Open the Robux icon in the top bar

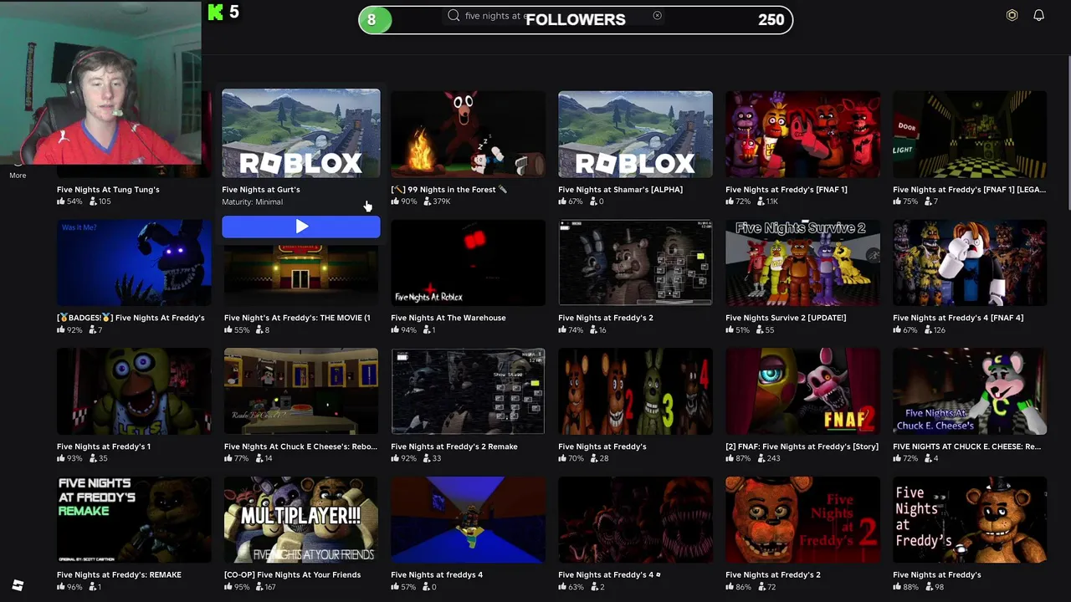(1012, 15)
